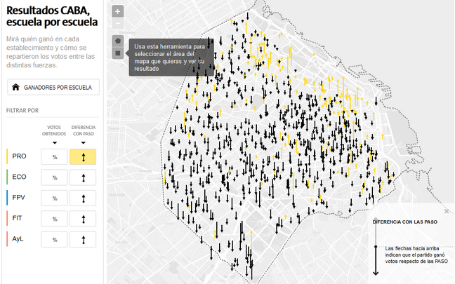Click the selection tool tooltip text
The image size is (455, 284).
tap(169, 58)
